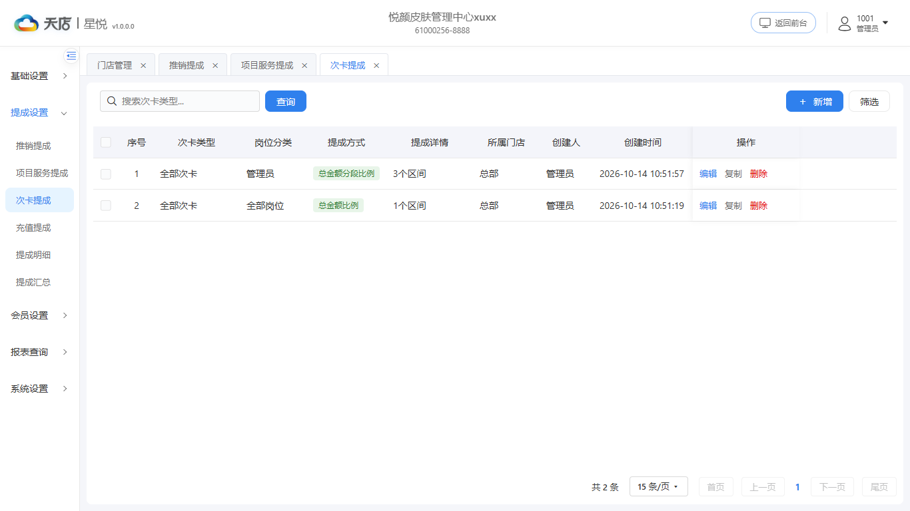Expand 系统设置 menu
The image size is (910, 511).
[39, 389]
